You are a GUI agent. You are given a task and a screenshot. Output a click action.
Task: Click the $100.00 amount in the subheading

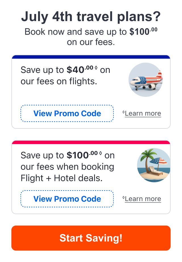coord(143,31)
